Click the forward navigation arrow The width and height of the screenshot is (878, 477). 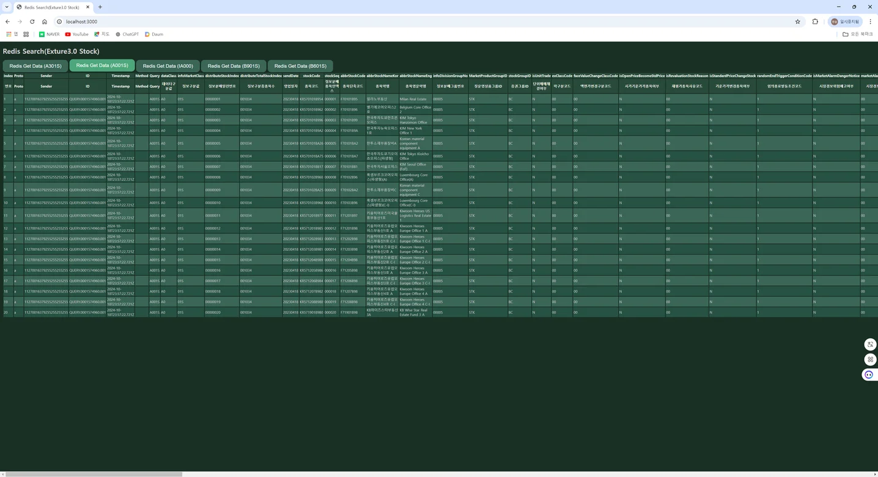20,21
